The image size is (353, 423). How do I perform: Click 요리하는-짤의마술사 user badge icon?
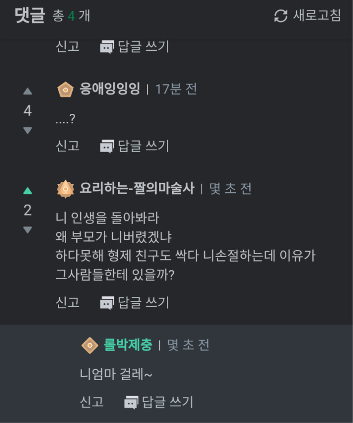[x=65, y=189]
